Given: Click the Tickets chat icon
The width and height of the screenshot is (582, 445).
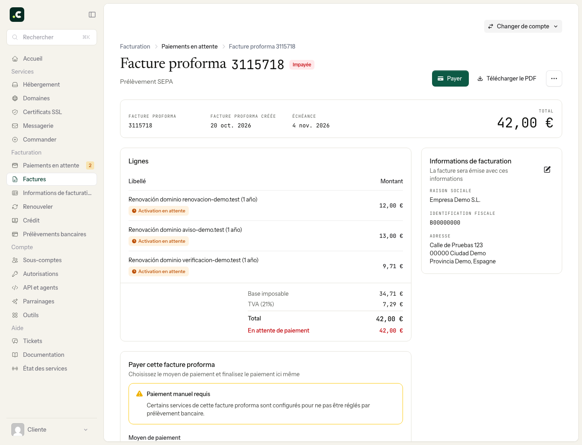Looking at the screenshot, I should click(15, 341).
